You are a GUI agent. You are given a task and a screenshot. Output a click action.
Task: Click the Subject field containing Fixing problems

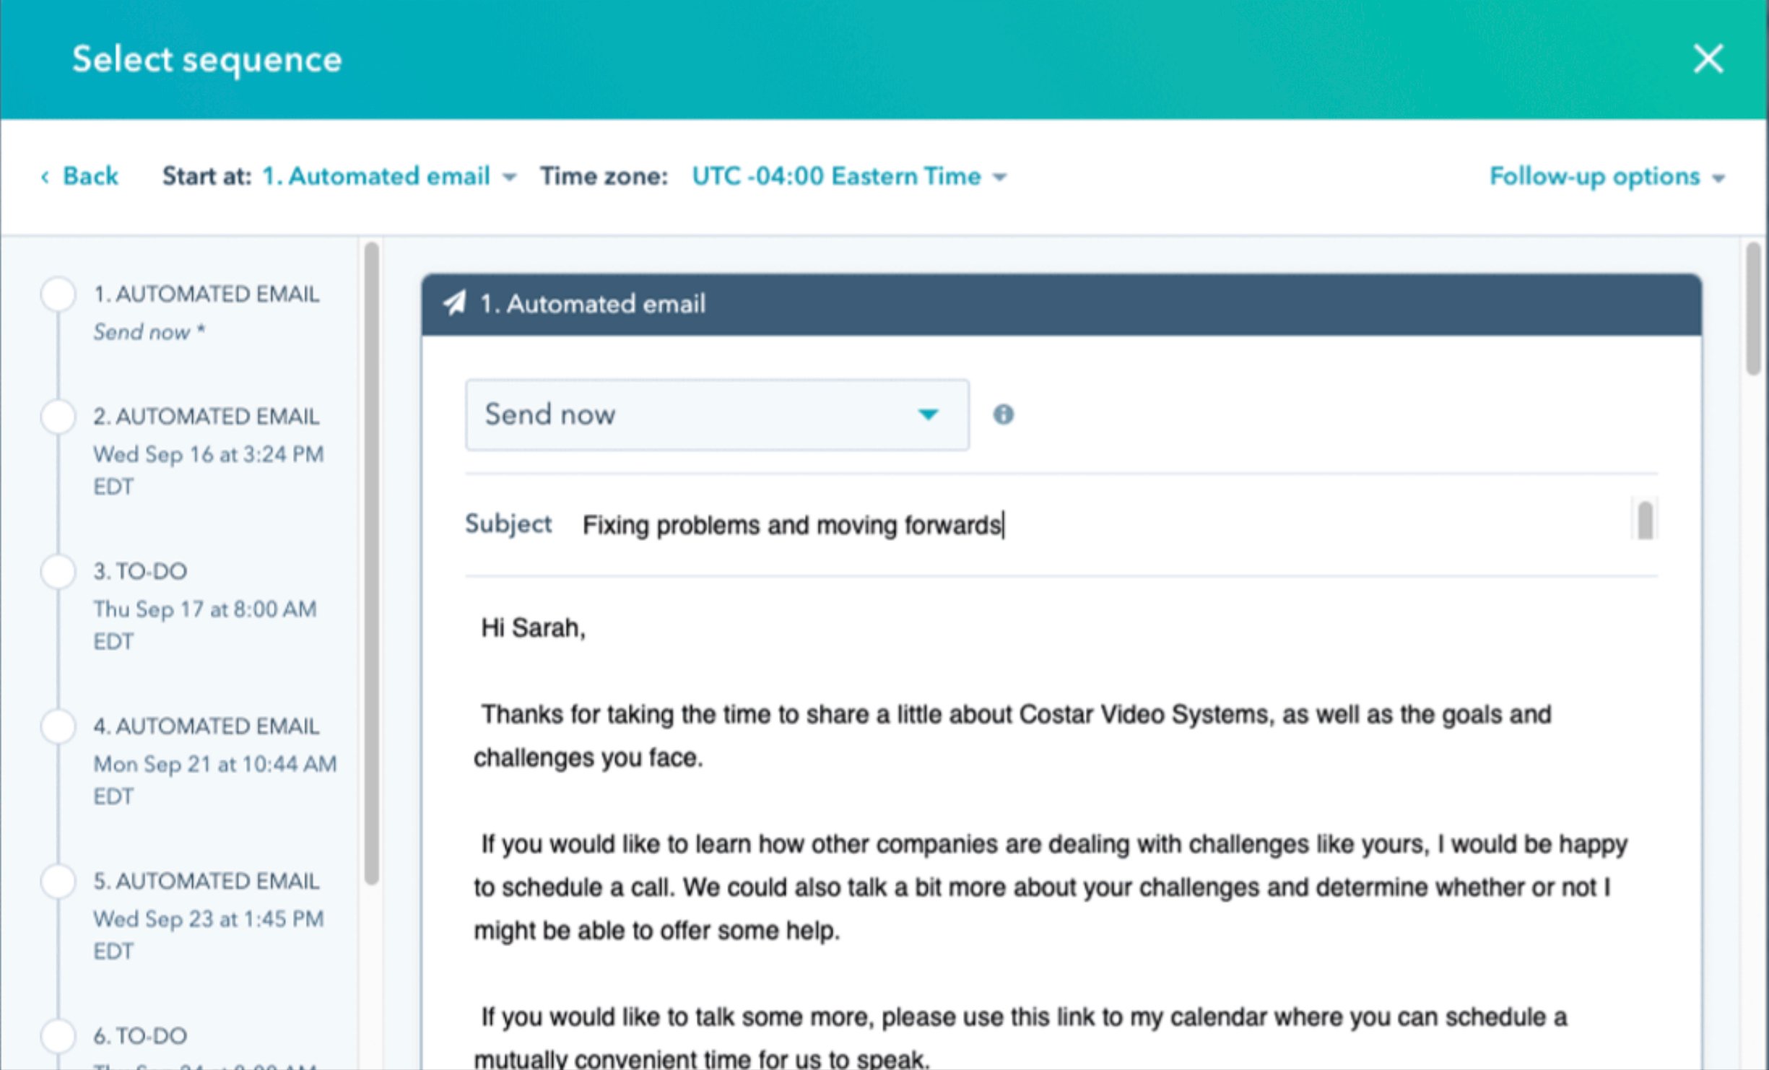793,525
